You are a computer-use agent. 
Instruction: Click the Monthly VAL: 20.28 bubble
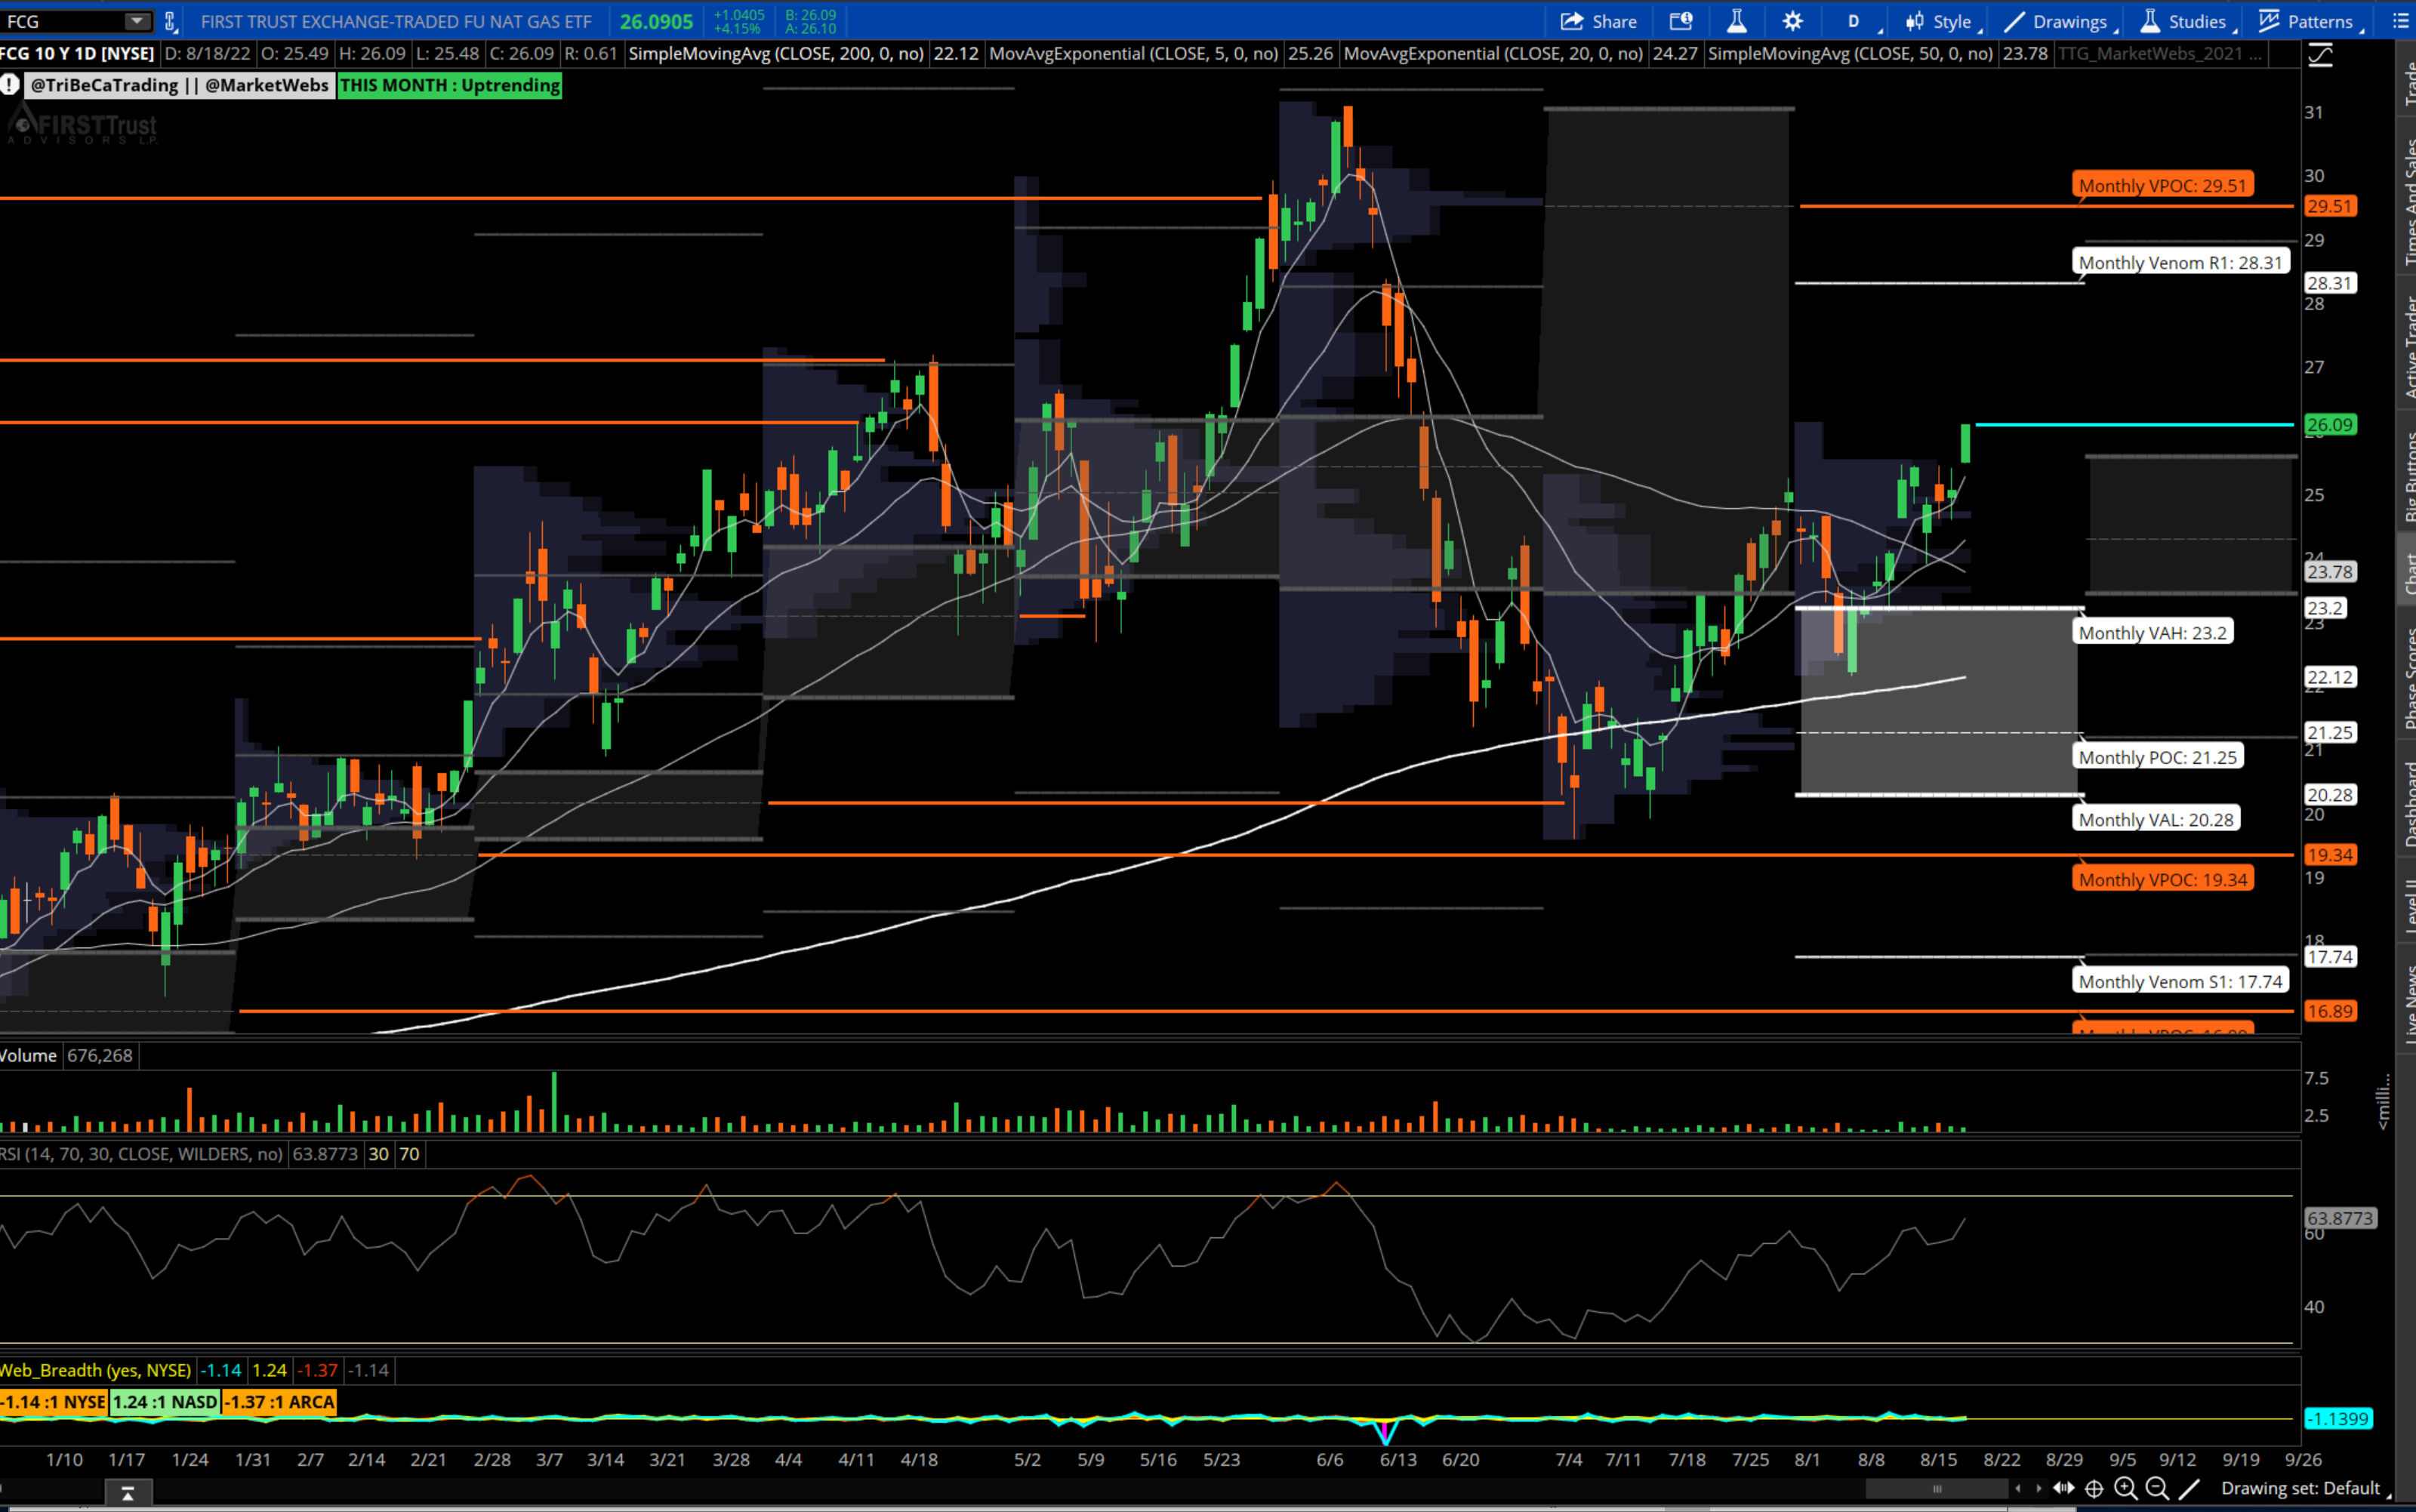[x=2155, y=820]
